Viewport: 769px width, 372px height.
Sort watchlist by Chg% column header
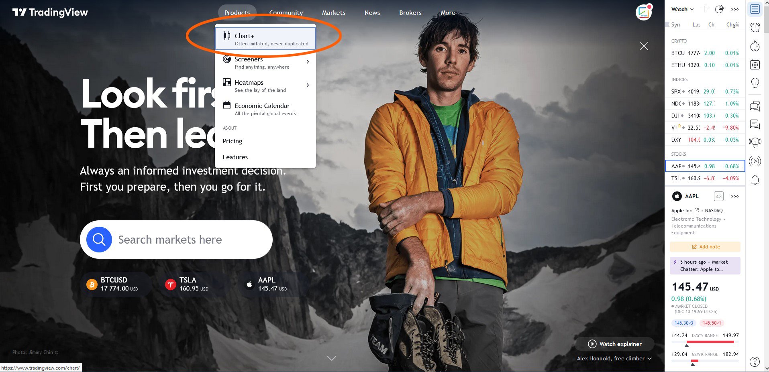tap(732, 24)
